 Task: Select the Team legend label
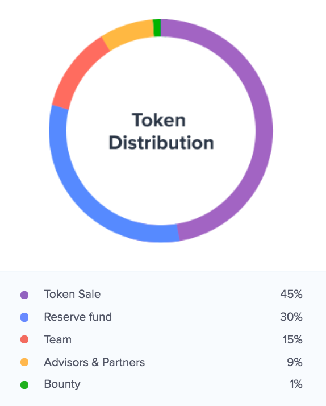[x=58, y=339]
